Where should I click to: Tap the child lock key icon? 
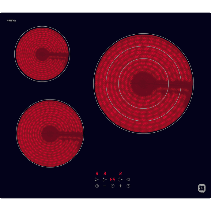pyautogui.click(x=97, y=186)
